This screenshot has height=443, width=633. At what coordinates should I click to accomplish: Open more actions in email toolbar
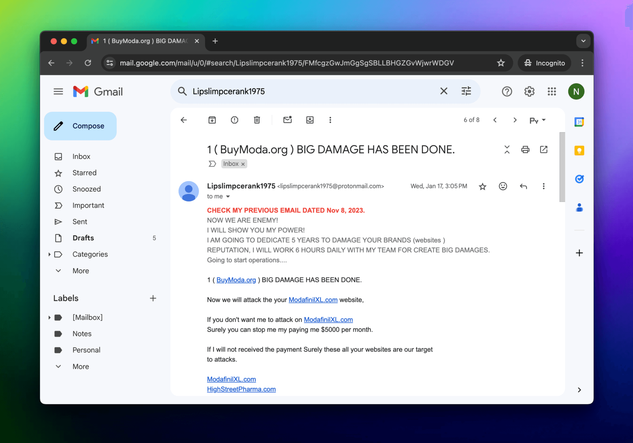coord(330,120)
